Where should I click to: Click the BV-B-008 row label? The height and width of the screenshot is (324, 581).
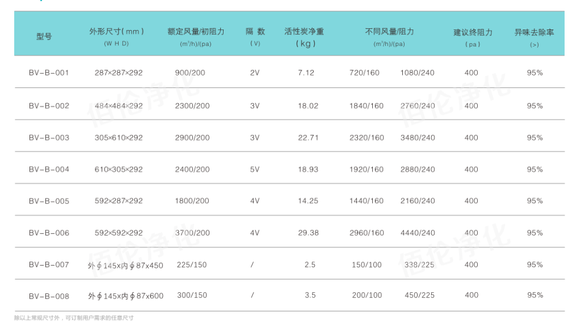click(49, 296)
